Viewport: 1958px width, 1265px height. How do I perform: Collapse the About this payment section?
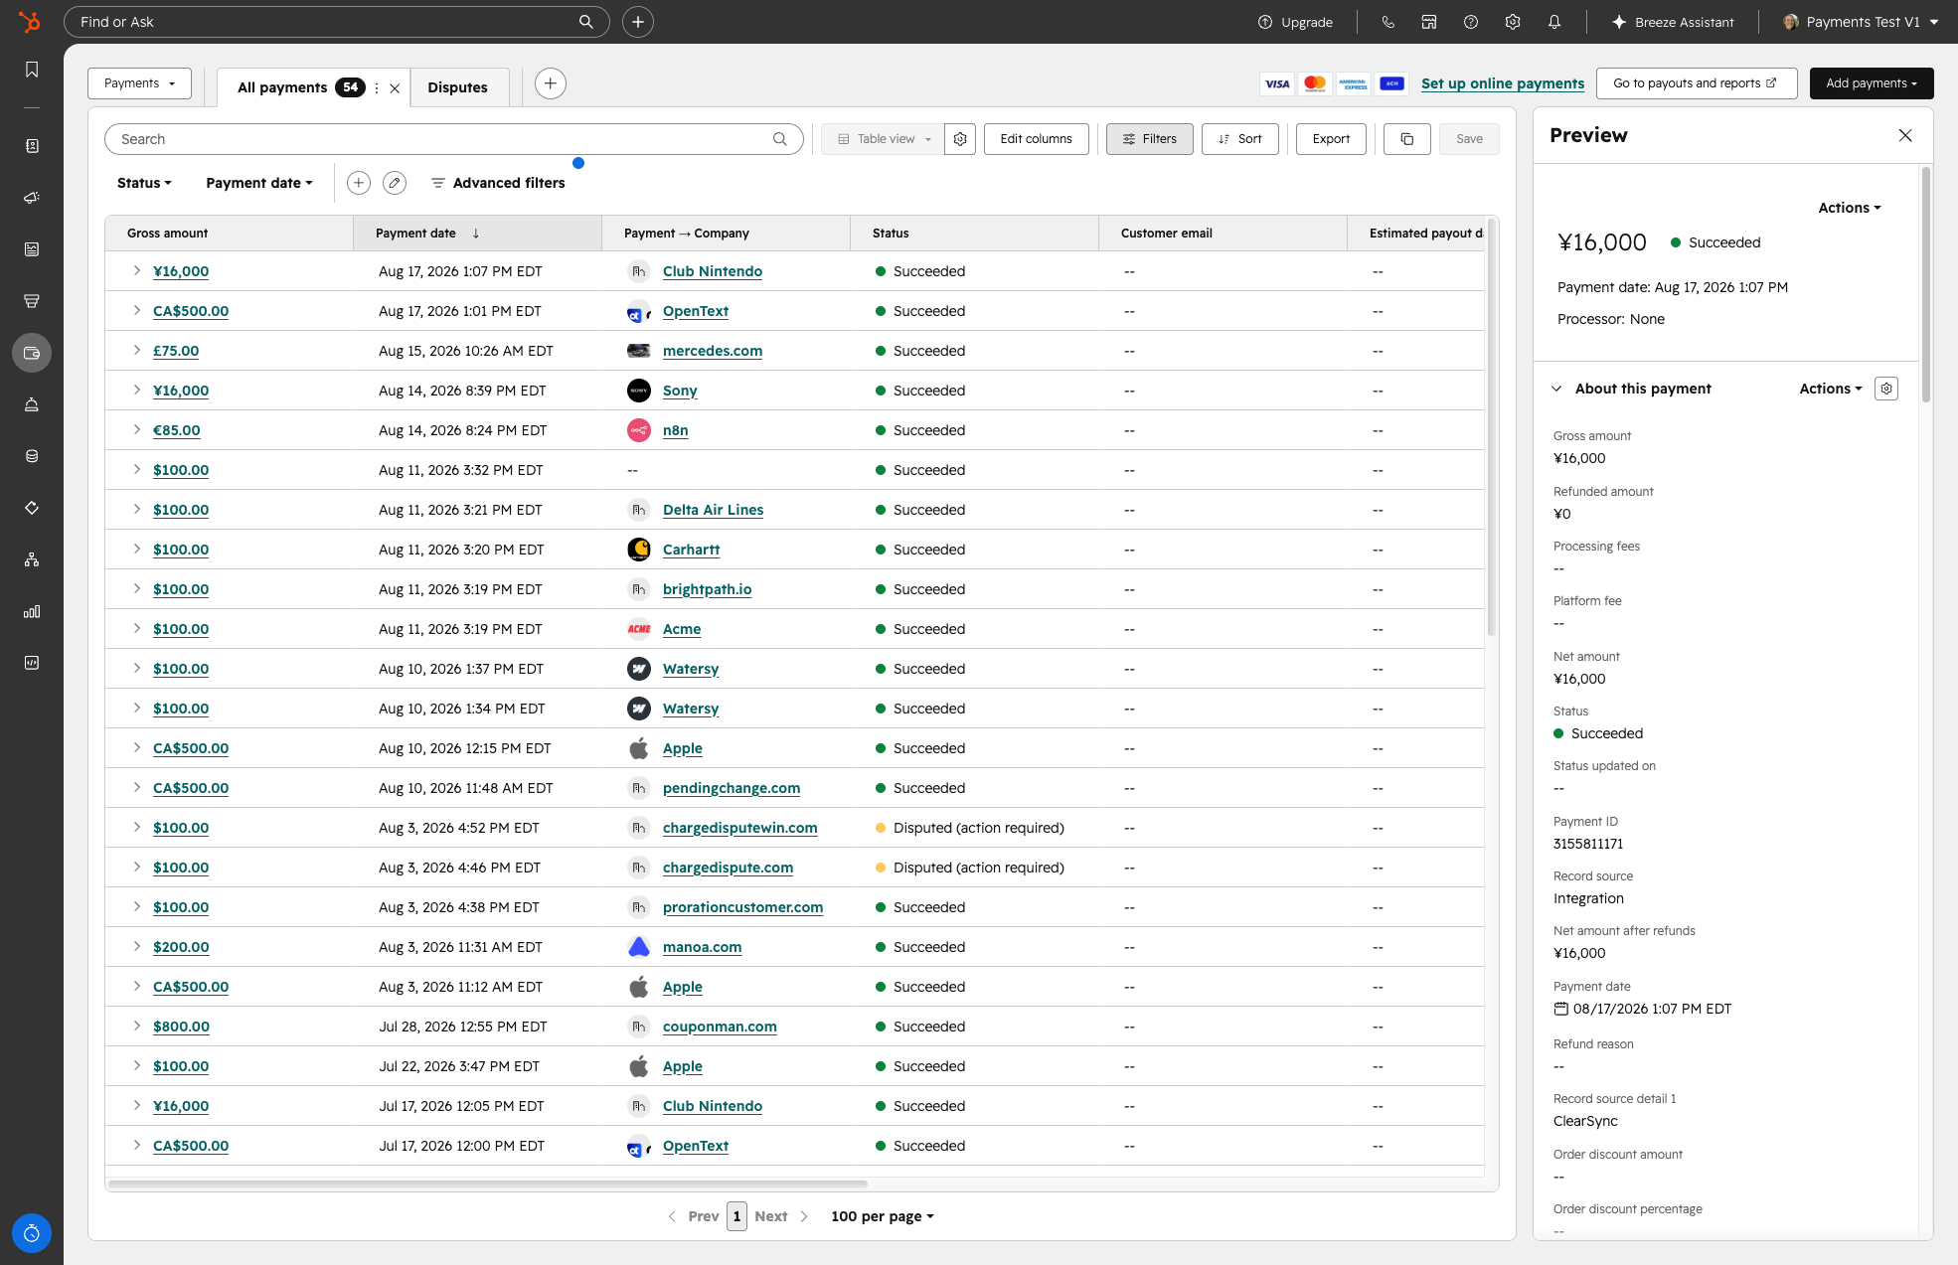[x=1556, y=389]
